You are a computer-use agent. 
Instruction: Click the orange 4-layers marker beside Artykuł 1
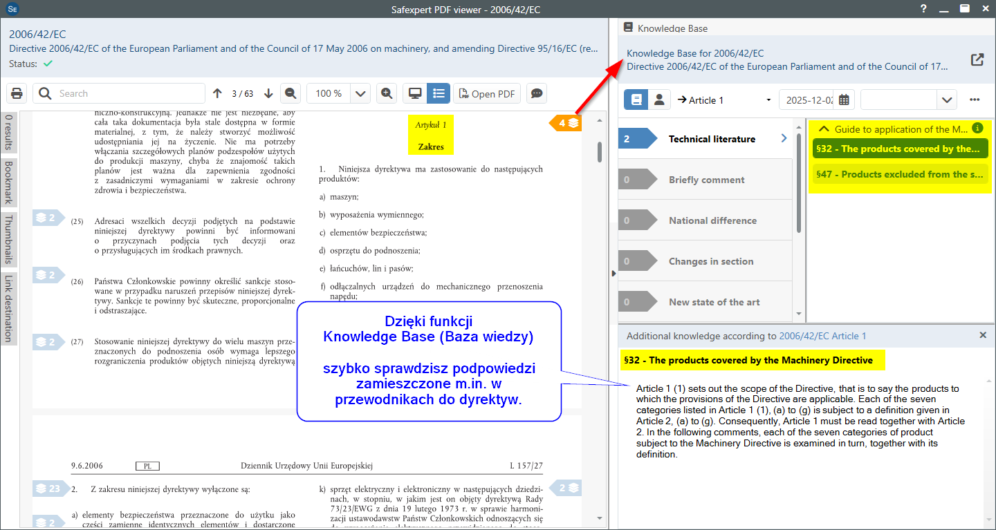(x=566, y=123)
